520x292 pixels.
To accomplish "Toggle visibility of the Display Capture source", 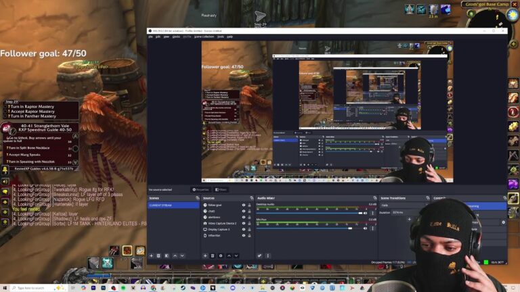I will 244,229.
